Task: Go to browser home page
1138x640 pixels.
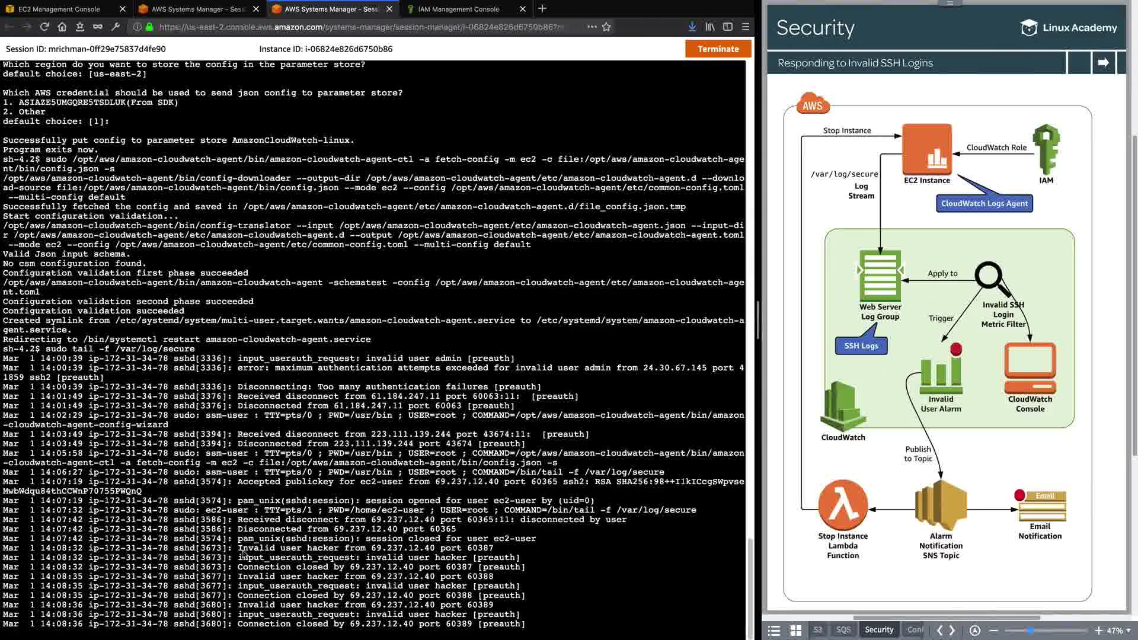Action: [x=62, y=27]
